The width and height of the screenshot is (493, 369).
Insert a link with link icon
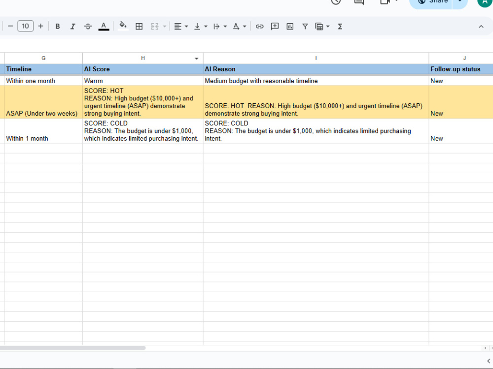click(259, 27)
